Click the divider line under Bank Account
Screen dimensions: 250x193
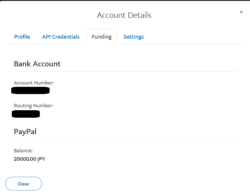125,71
